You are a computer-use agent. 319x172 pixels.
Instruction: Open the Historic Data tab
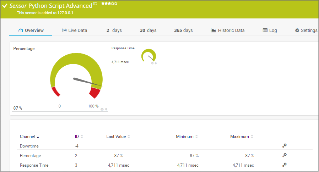point(228,30)
